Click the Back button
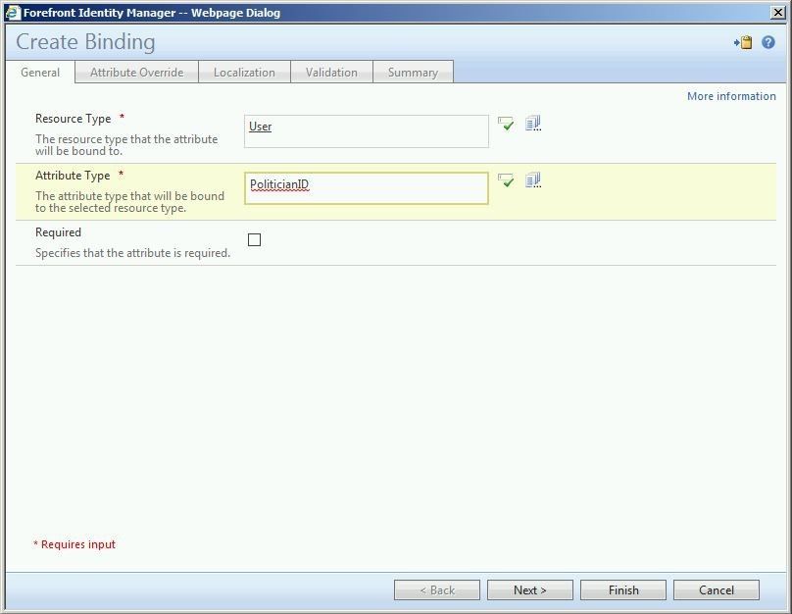This screenshot has height=614, width=792. point(437,589)
